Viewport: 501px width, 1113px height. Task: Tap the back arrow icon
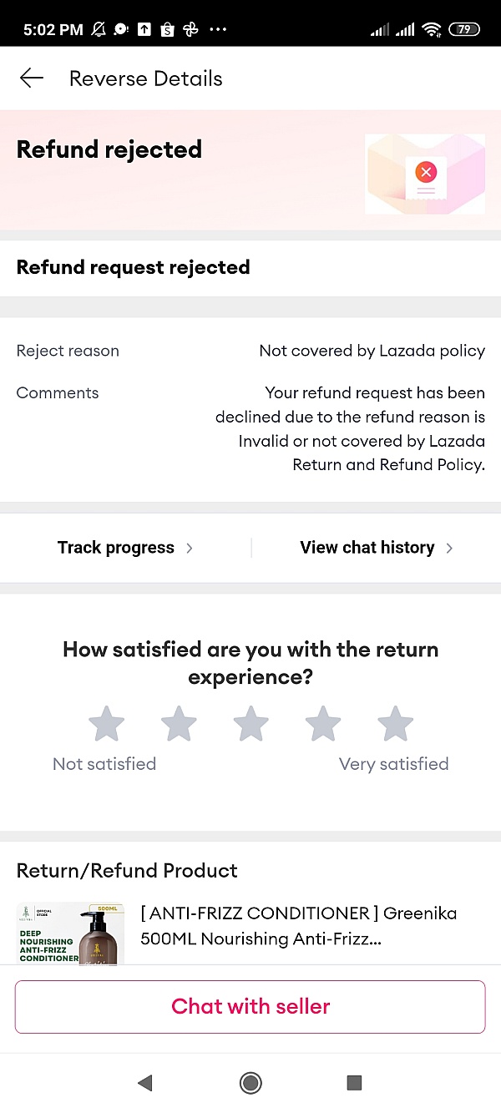[x=31, y=78]
